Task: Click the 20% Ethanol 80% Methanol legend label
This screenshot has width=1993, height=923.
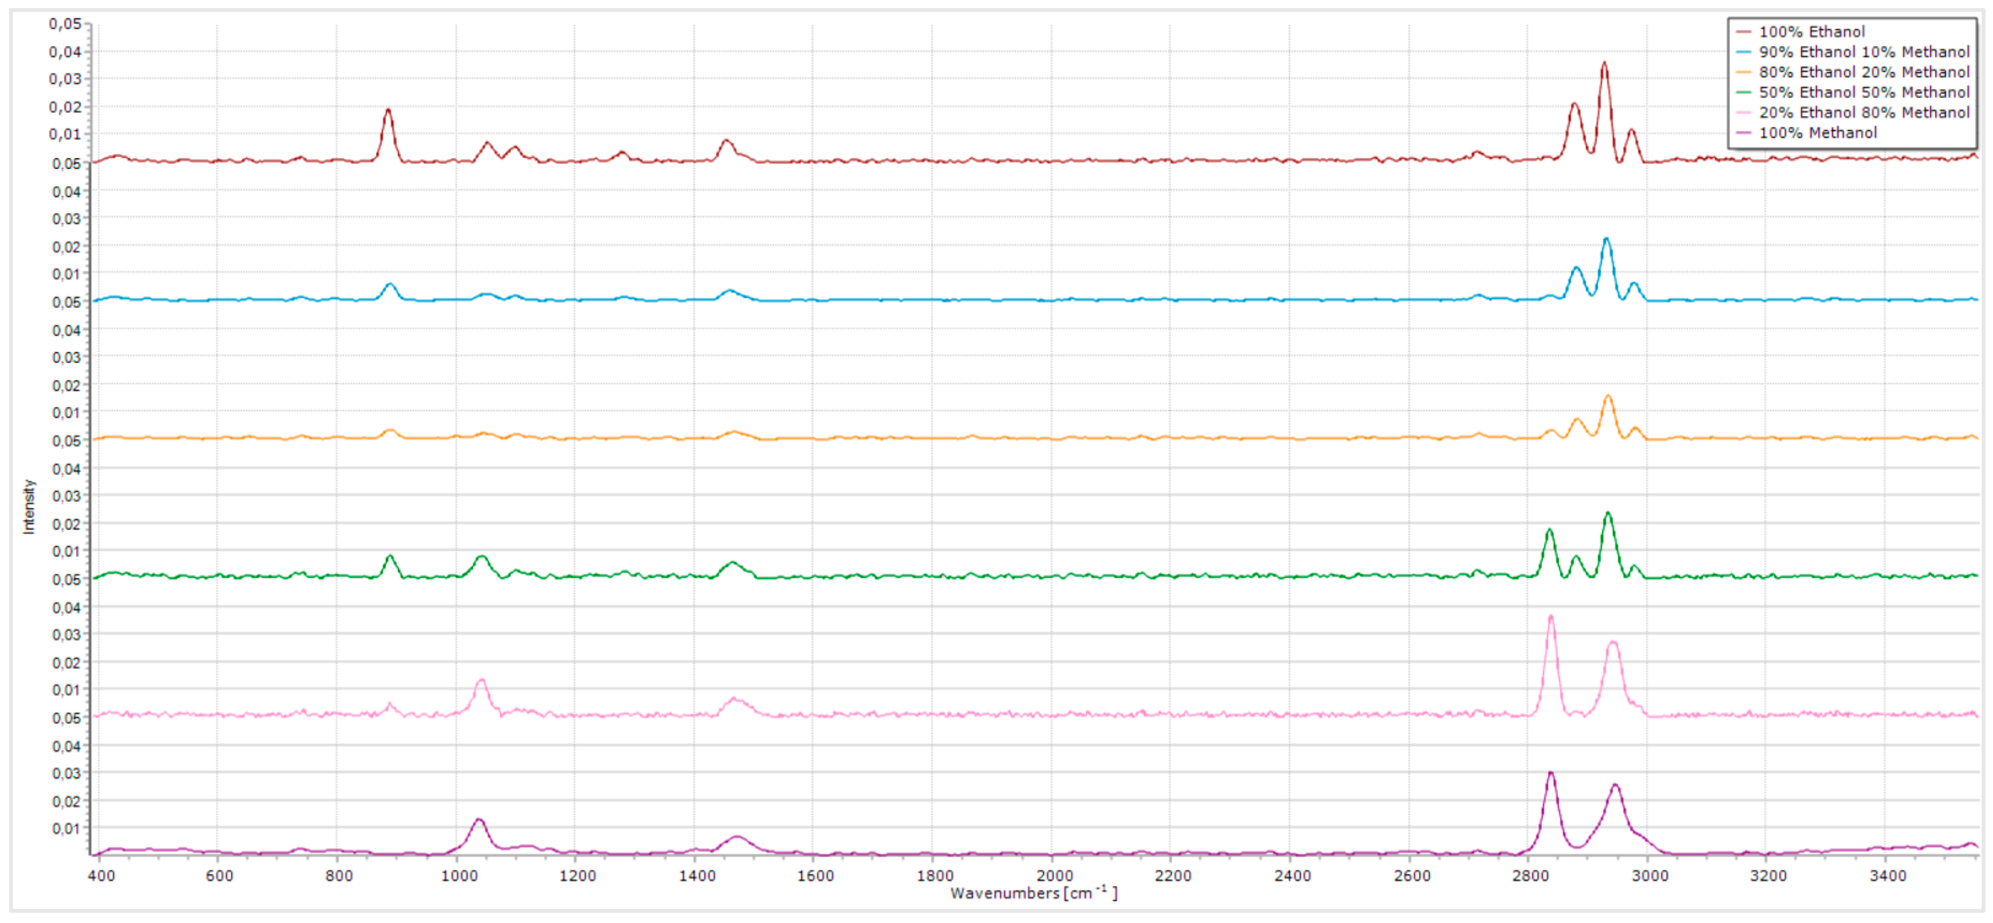Action: click(1864, 112)
